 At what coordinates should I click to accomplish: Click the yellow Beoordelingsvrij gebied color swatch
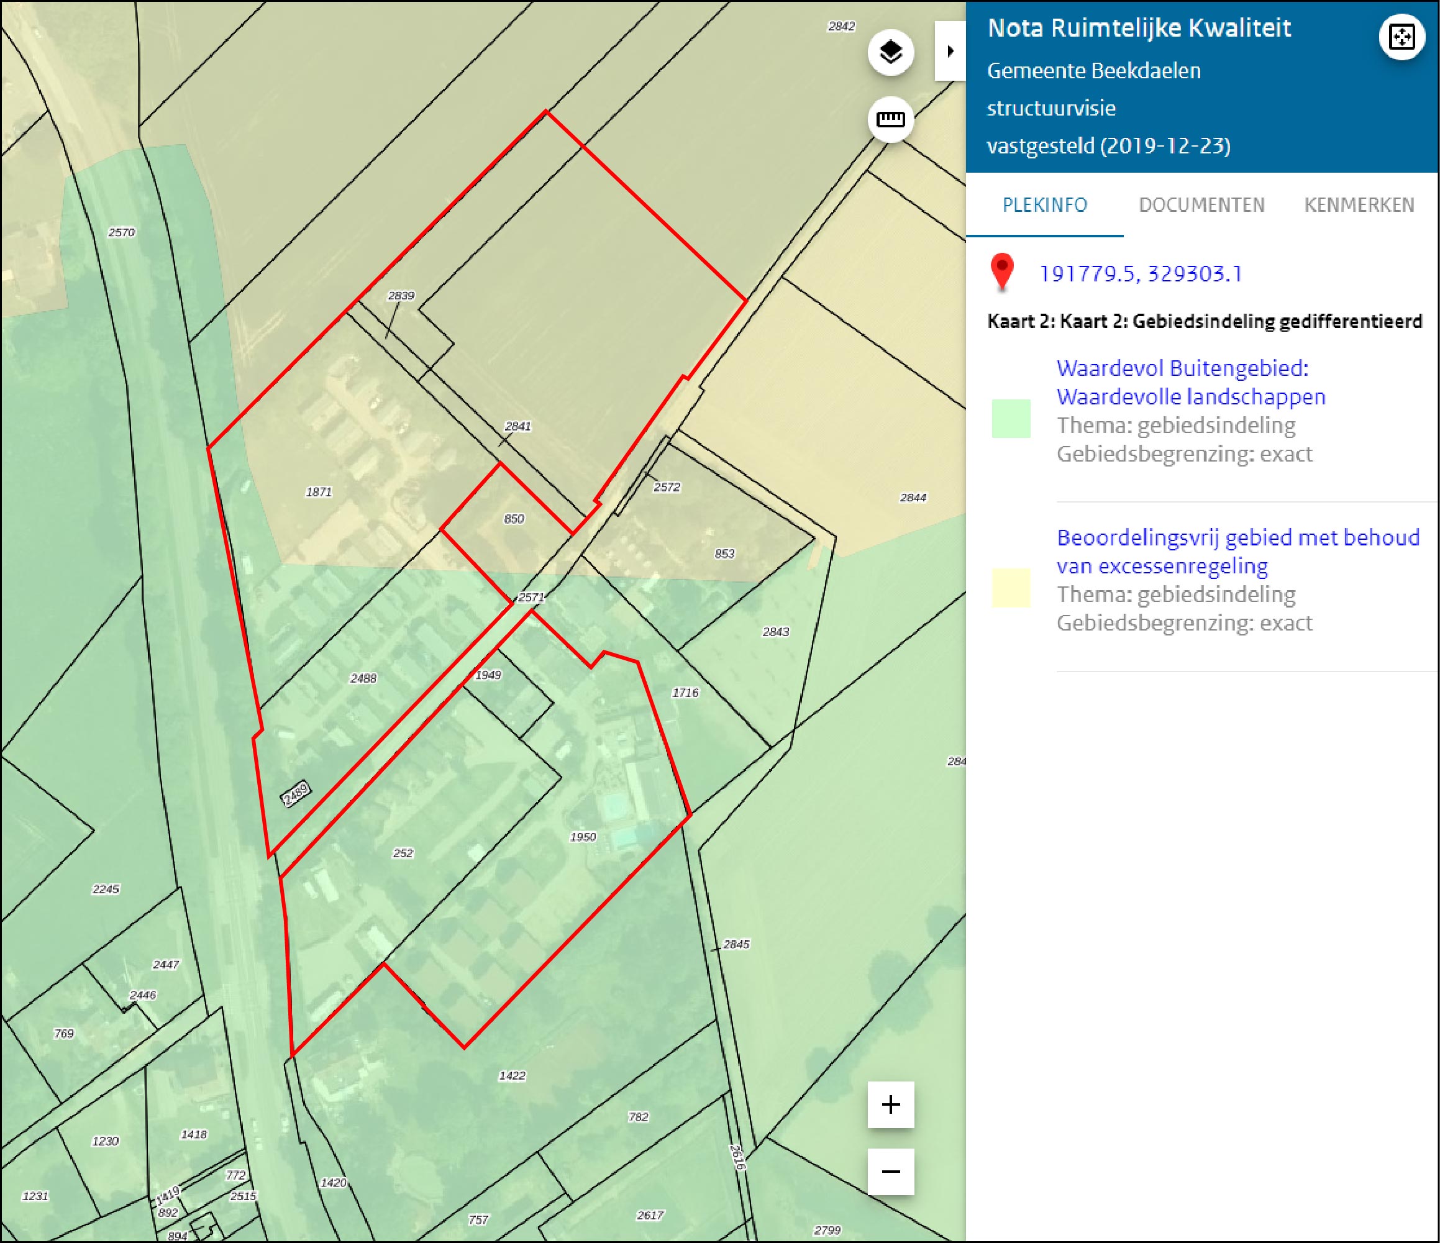1011,588
